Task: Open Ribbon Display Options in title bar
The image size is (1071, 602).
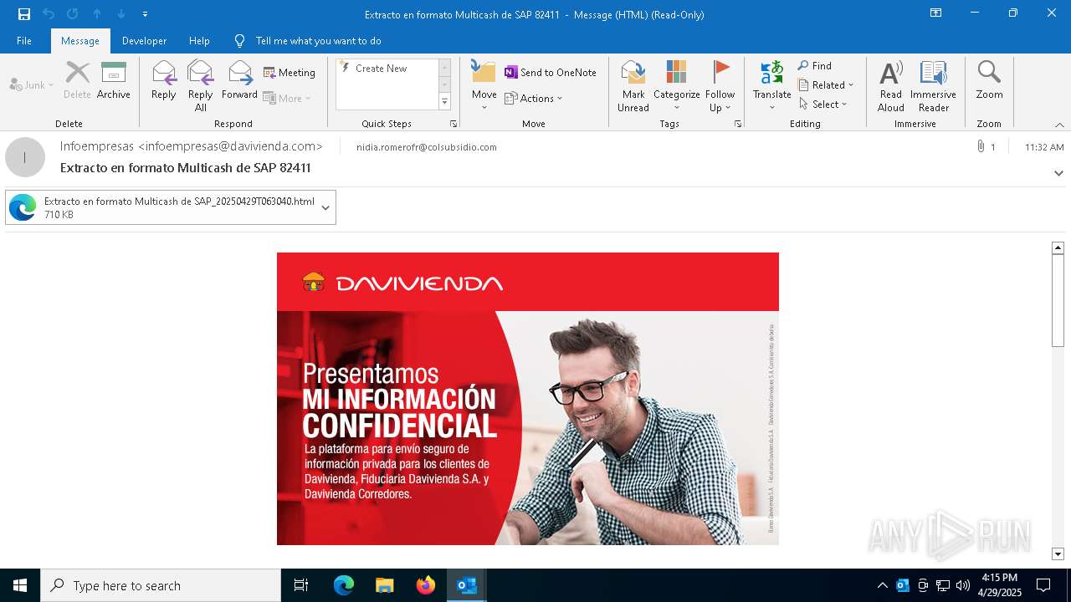Action: [935, 13]
